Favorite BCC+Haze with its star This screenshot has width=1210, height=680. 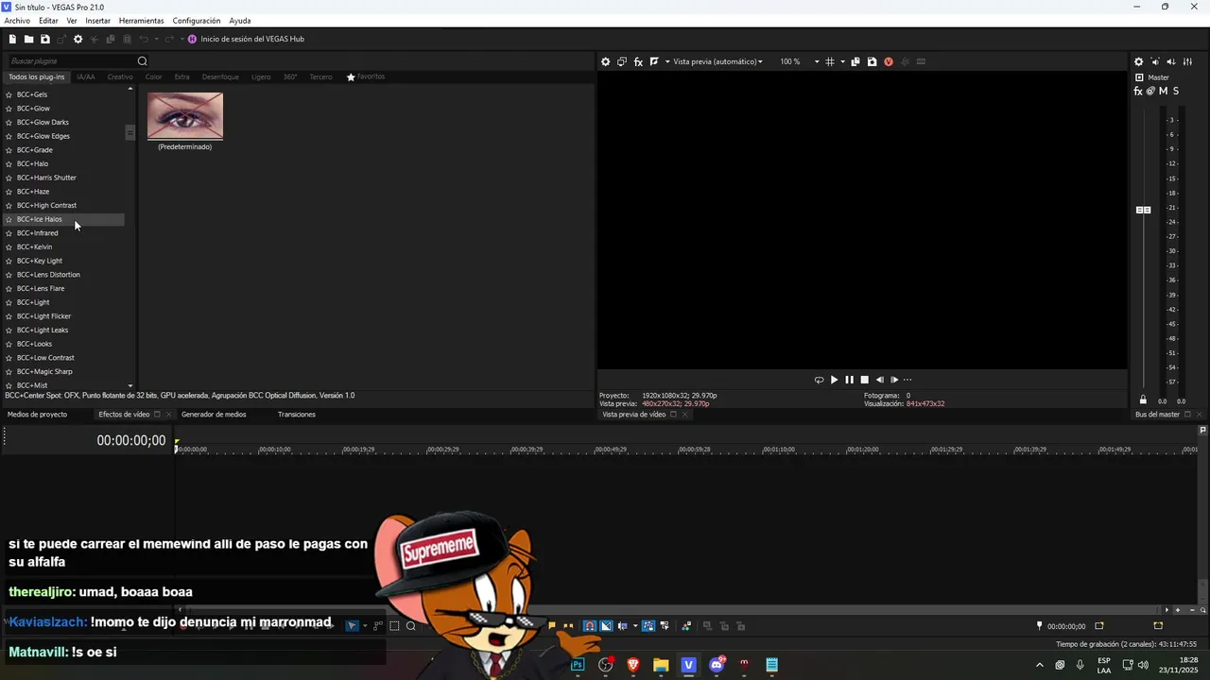[x=9, y=192]
